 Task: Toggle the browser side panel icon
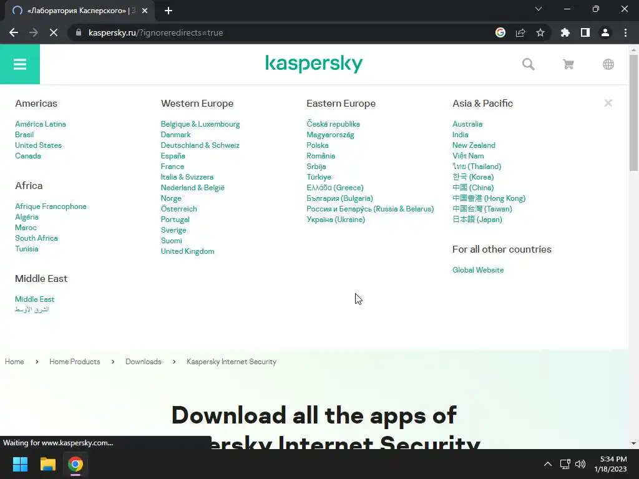coord(585,32)
